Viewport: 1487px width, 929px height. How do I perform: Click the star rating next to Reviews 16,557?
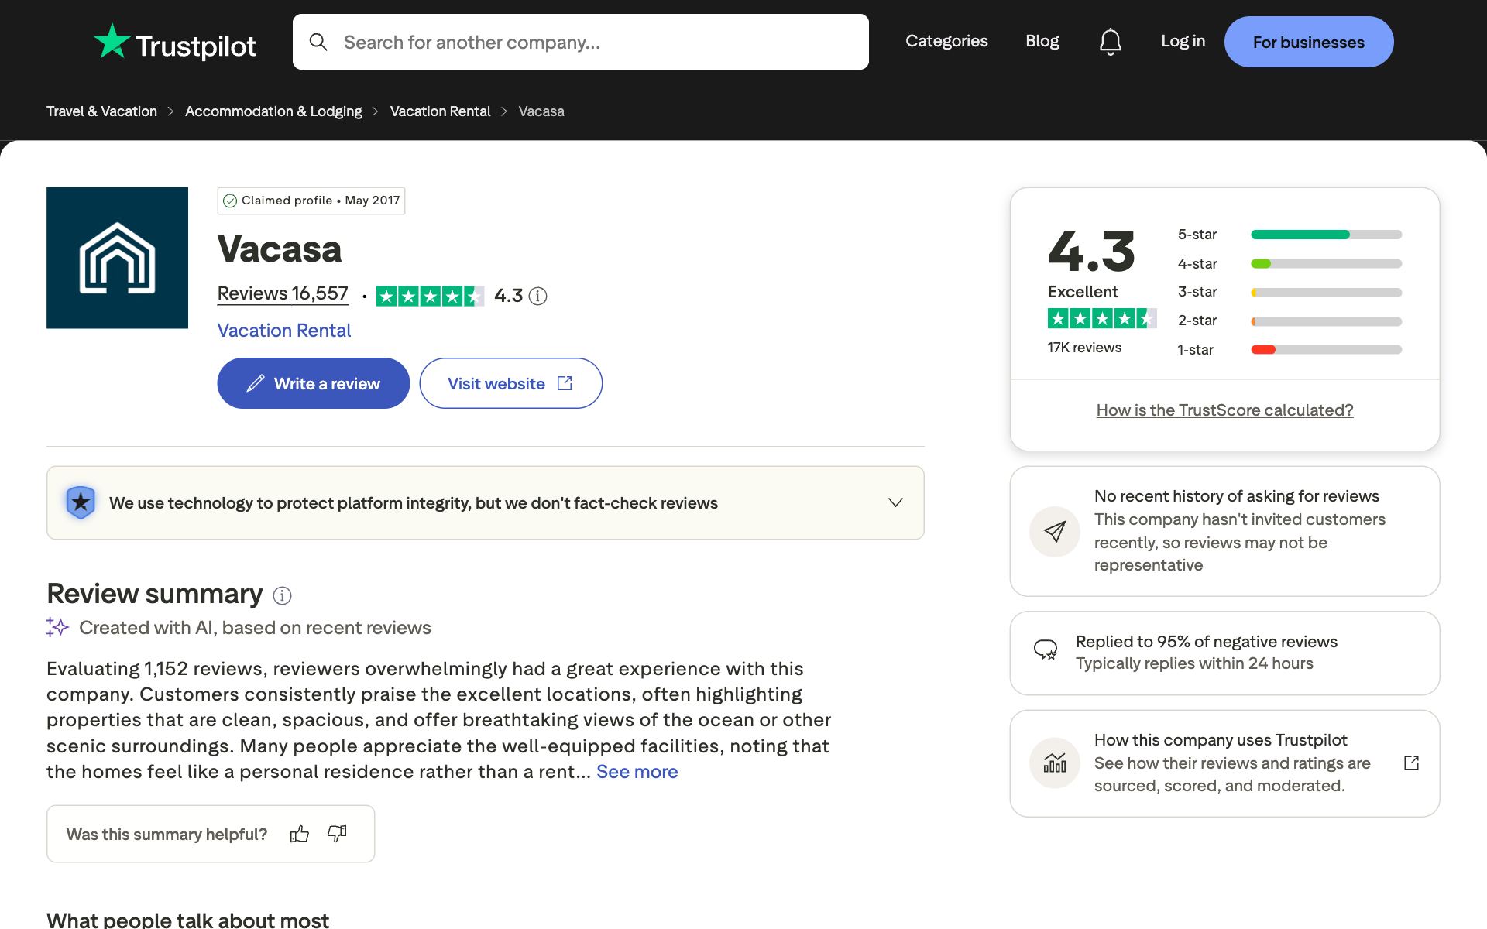[430, 296]
